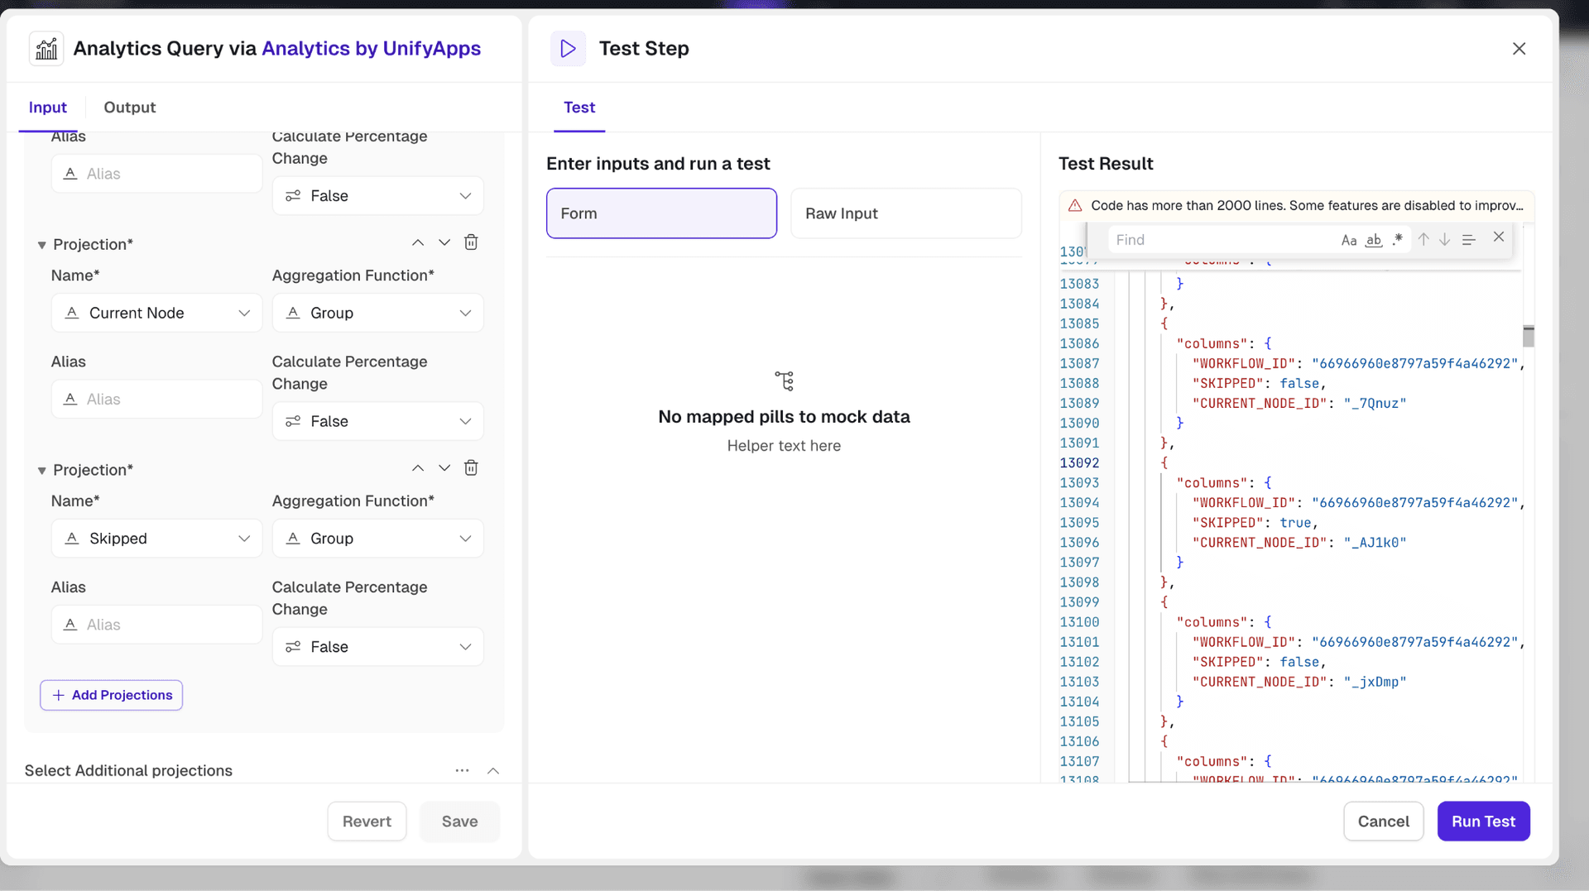Close the find search bar
This screenshot has height=891, width=1589.
[x=1499, y=237]
